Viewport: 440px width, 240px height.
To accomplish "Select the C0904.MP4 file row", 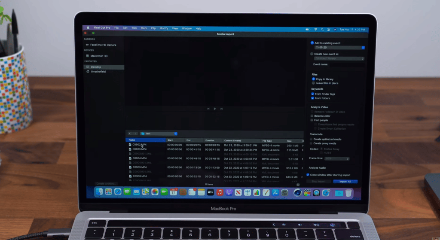I will (x=214, y=158).
